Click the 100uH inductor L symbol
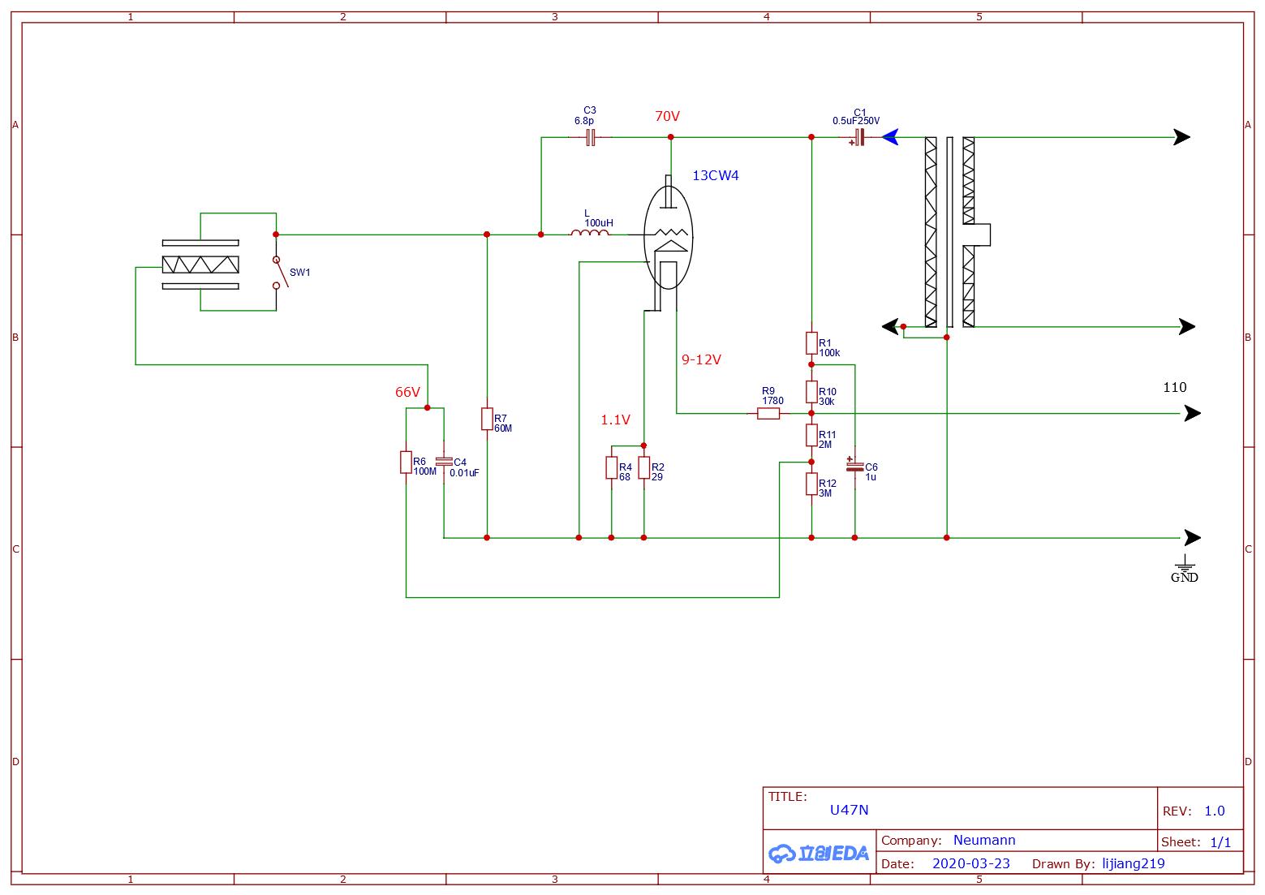This screenshot has width=1265, height=895. tap(590, 235)
